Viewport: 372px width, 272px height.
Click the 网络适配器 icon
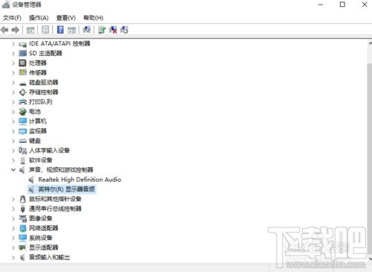[x=22, y=228]
